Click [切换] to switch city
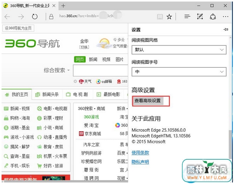Image resolution: width=234 pixels, height=184 pixels. 84,47
